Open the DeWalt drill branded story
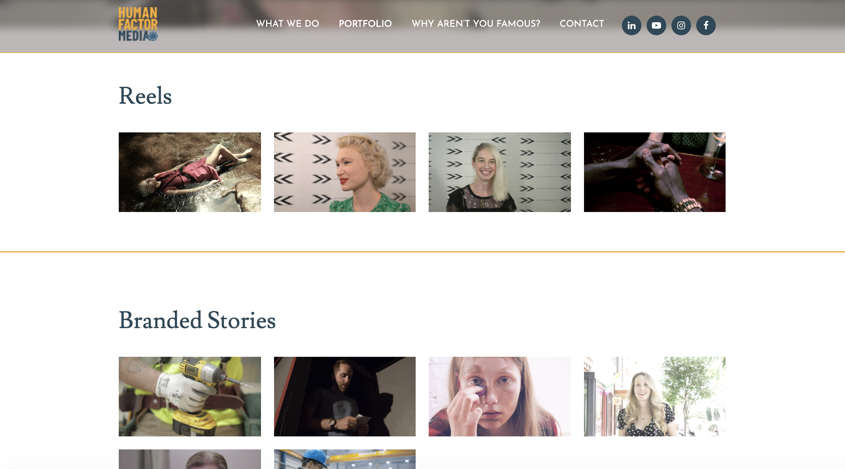The width and height of the screenshot is (845, 469). (190, 397)
